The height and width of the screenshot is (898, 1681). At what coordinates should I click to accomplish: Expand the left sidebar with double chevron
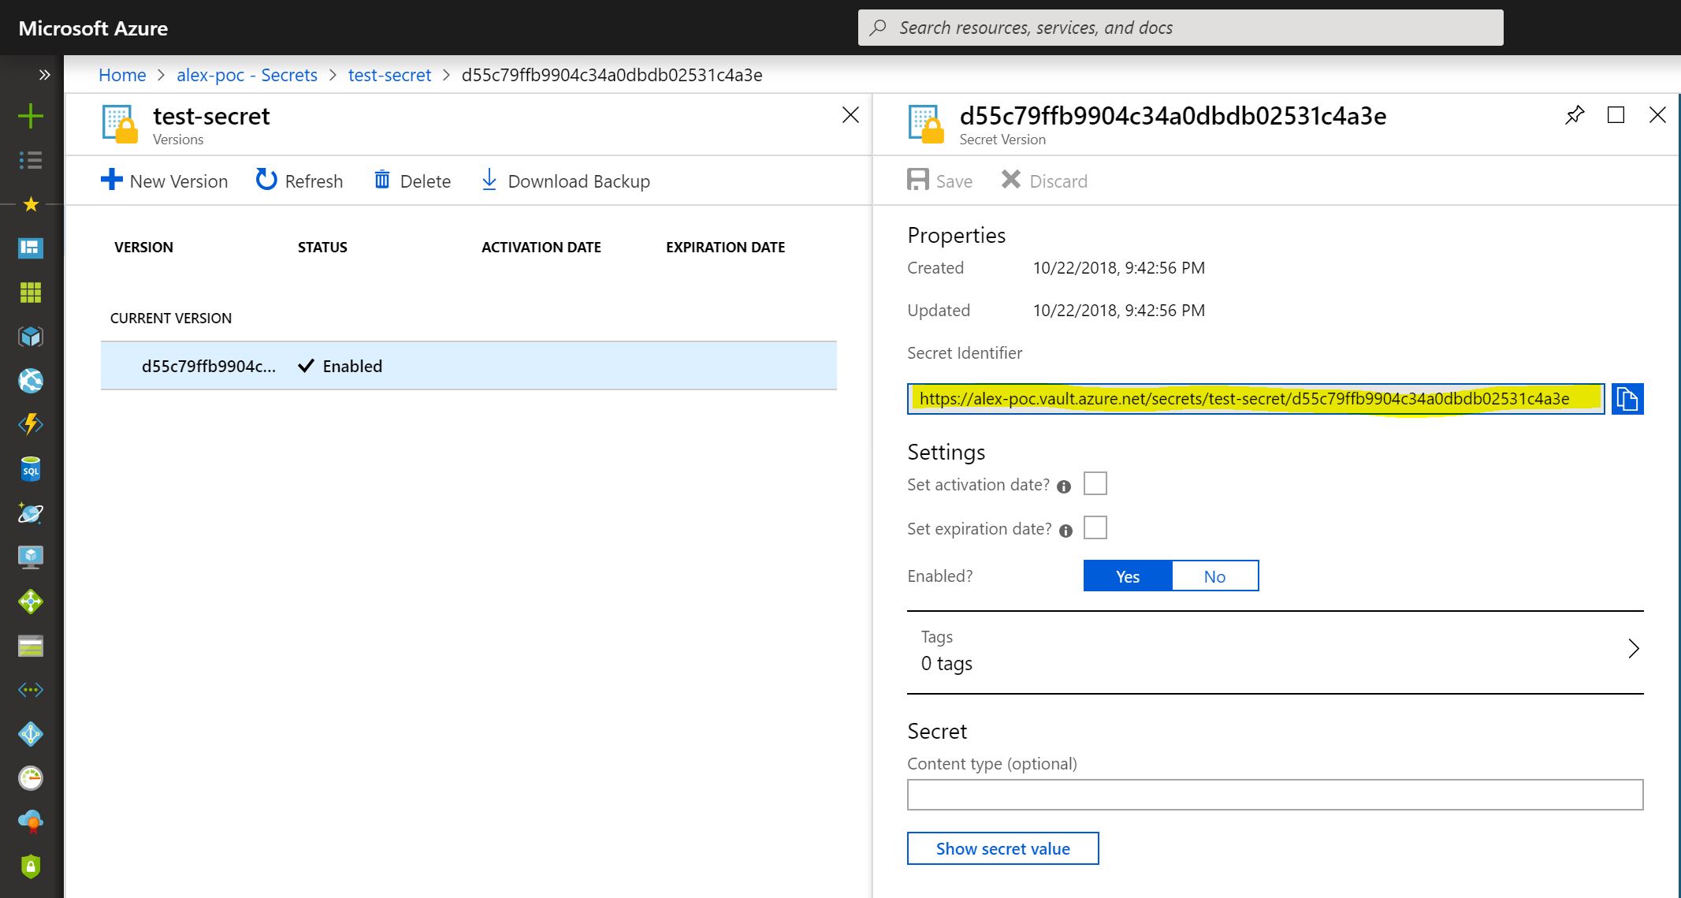click(x=44, y=75)
